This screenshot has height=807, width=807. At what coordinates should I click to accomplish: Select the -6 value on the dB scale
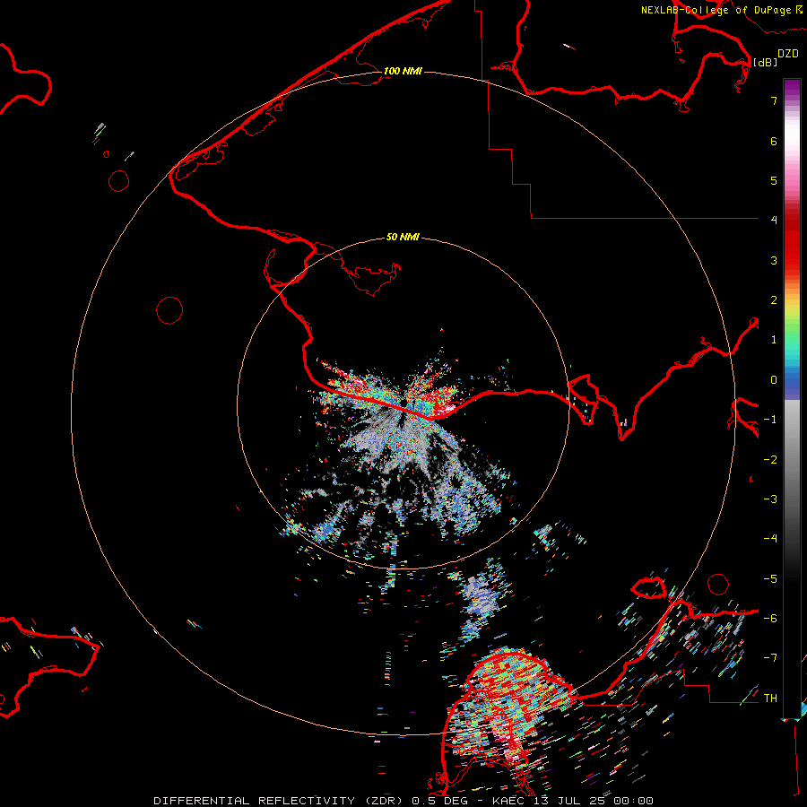coord(770,619)
